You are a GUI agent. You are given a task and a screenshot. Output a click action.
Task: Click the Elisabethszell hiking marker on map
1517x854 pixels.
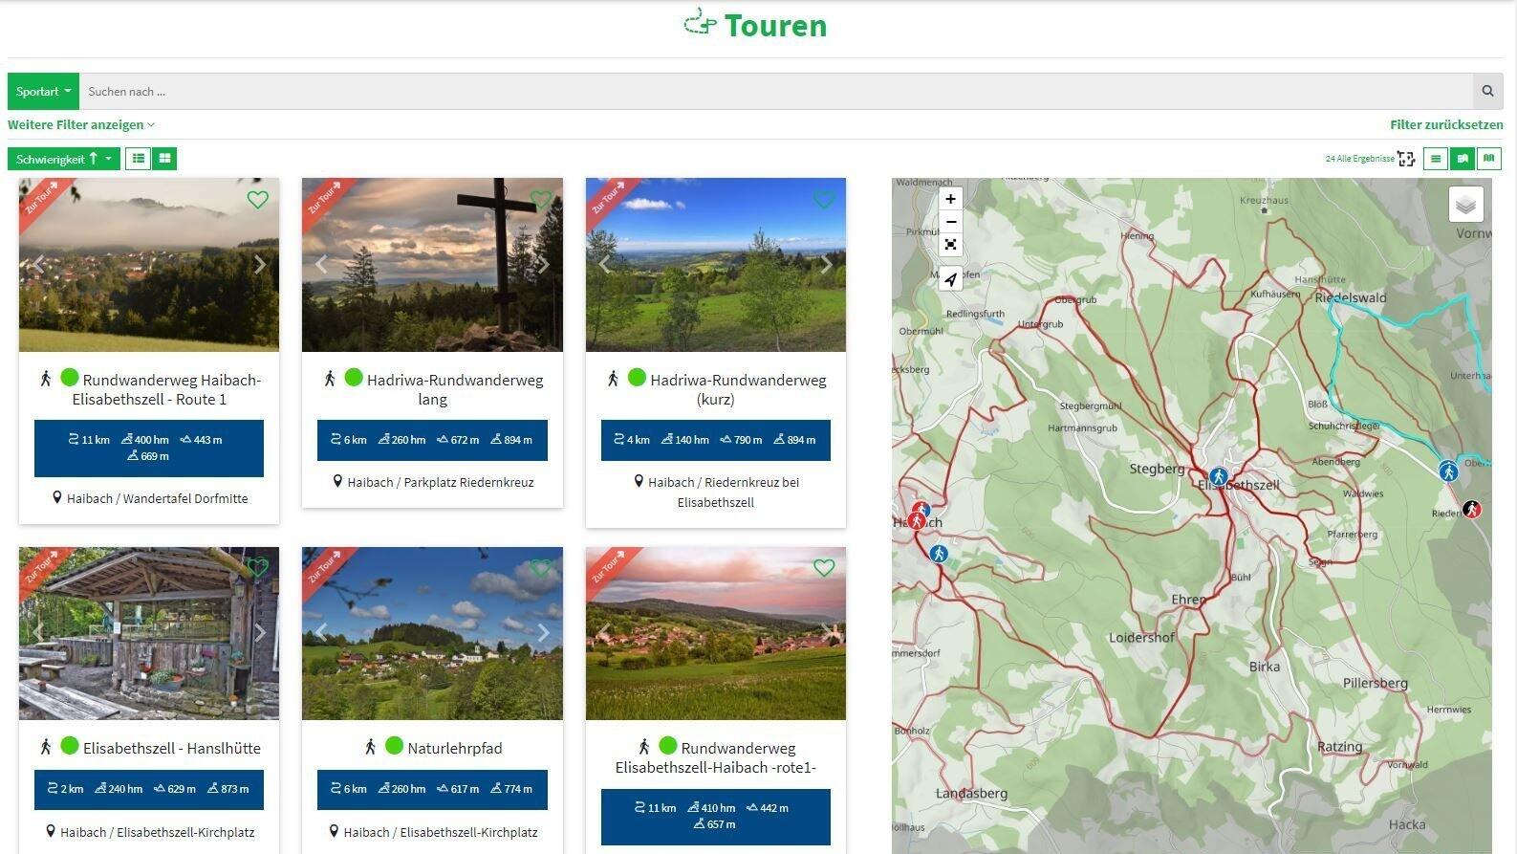[1218, 476]
